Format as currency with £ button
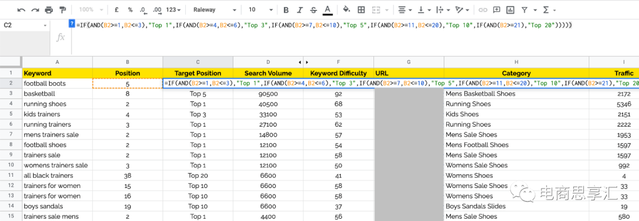 pos(117,10)
